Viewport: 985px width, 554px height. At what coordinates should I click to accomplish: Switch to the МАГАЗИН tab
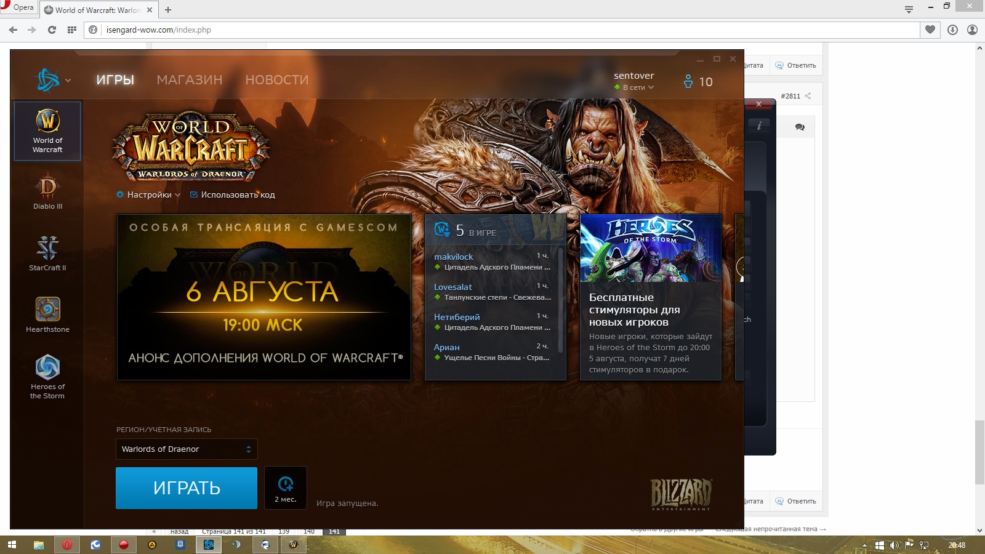pos(190,80)
